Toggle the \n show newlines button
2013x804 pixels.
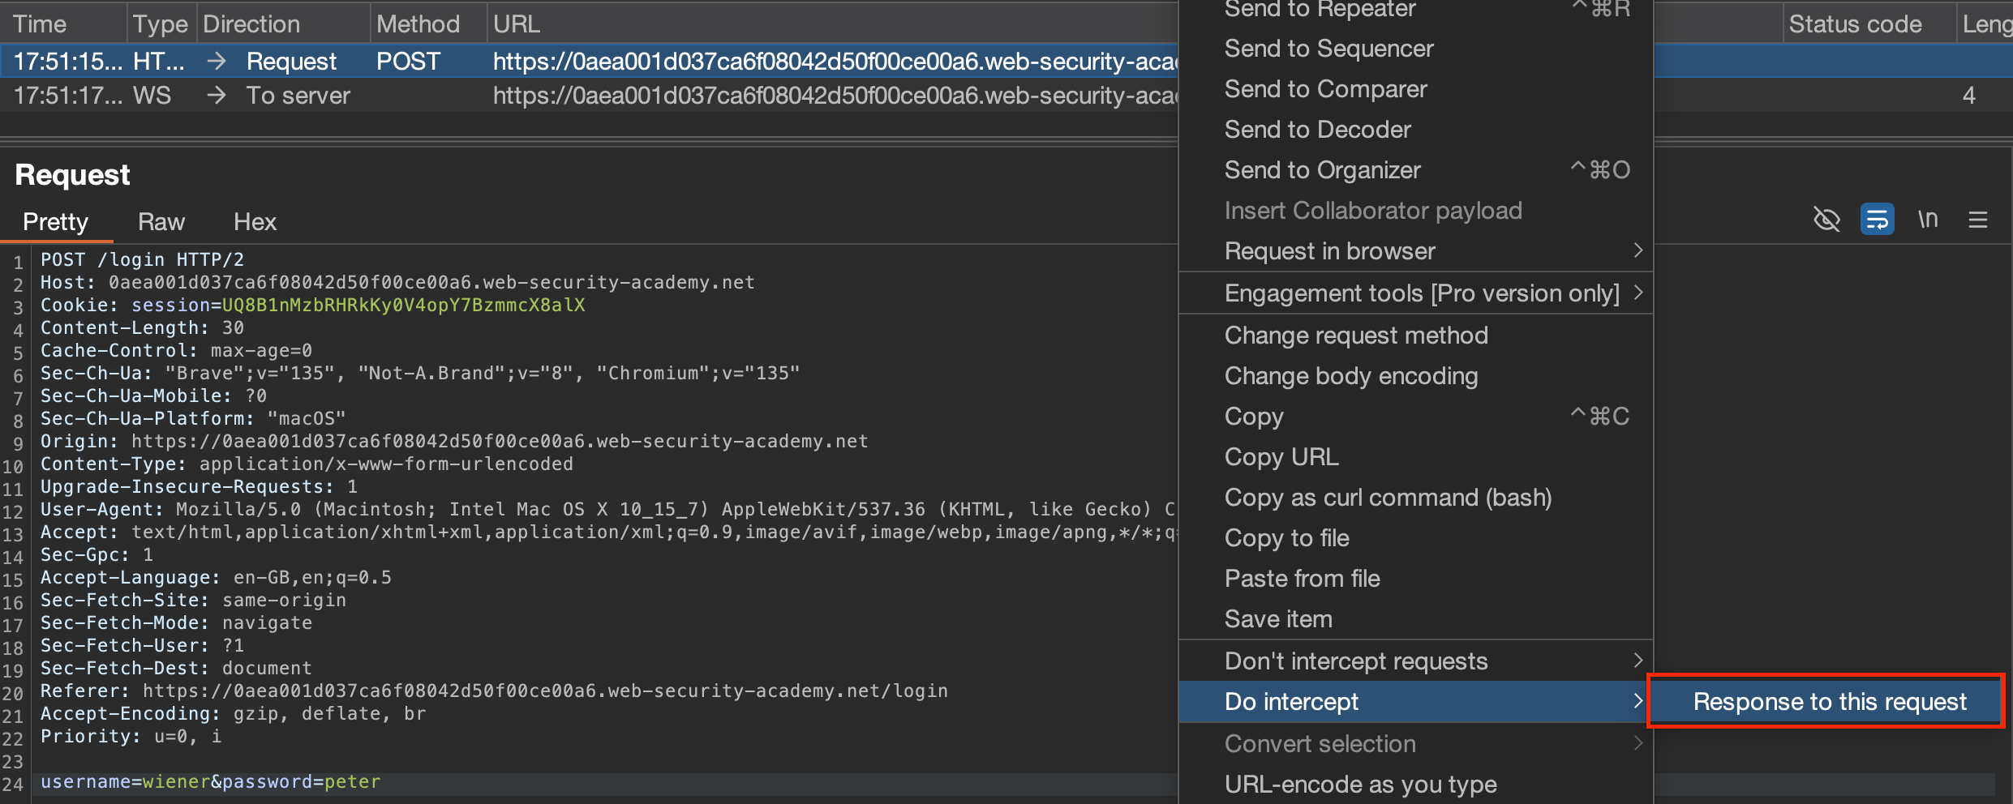tap(1928, 220)
